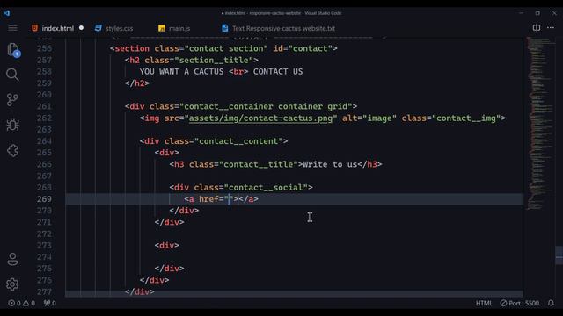This screenshot has height=316, width=563.
Task: Click line number 269 in gutter
Action: point(44,199)
